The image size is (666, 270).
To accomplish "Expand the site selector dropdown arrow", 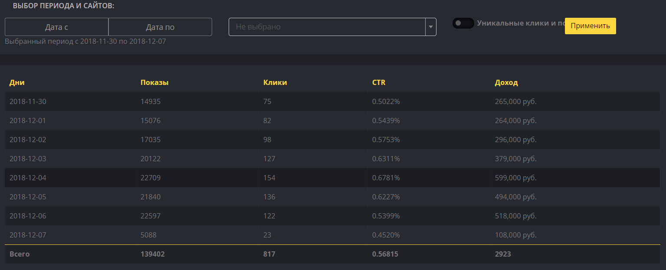I will coord(430,27).
